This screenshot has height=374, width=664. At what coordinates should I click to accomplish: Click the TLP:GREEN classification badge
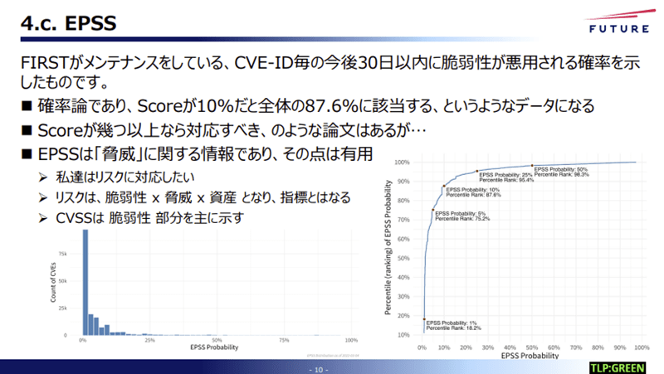click(x=617, y=367)
